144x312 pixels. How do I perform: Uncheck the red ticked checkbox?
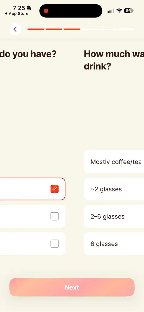pos(55,189)
